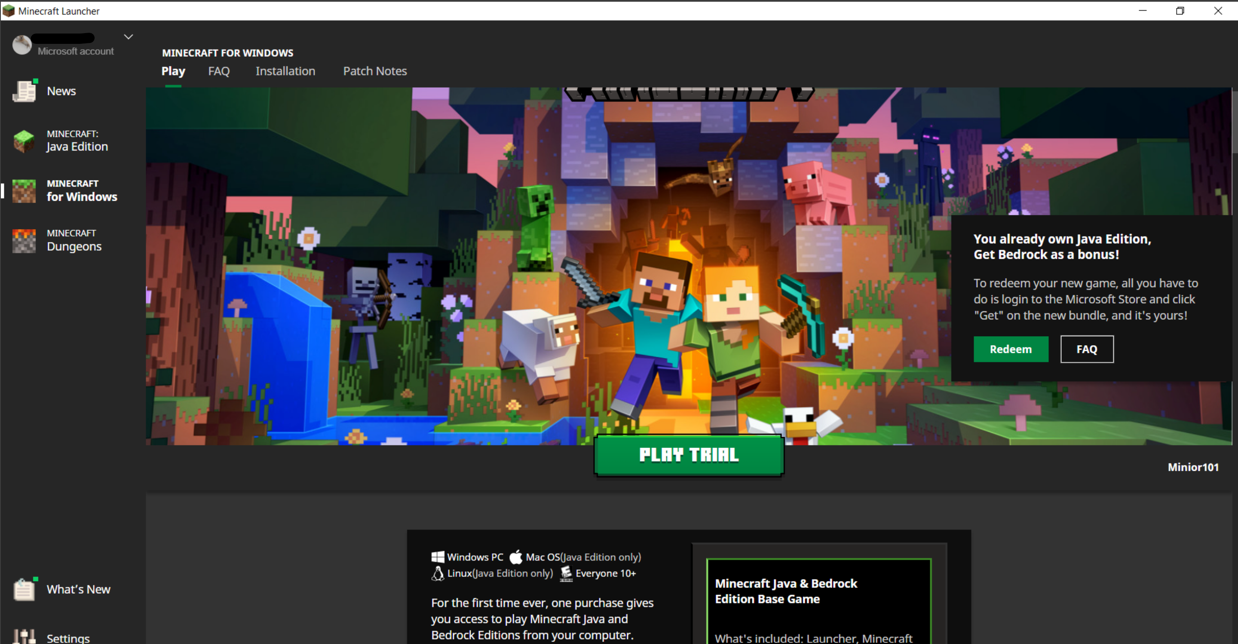Click the Minecraft Launcher title bar icon

(9, 11)
